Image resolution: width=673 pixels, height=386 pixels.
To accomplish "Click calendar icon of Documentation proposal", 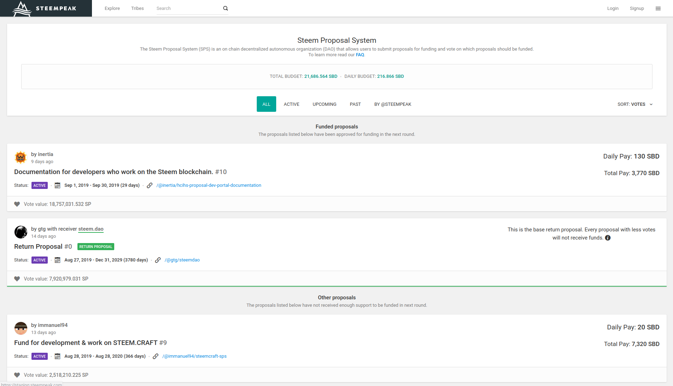I will [57, 185].
